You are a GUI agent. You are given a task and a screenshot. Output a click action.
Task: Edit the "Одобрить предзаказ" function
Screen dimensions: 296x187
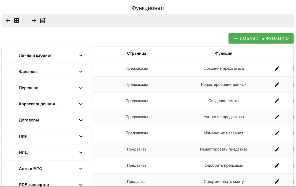[x=277, y=165]
